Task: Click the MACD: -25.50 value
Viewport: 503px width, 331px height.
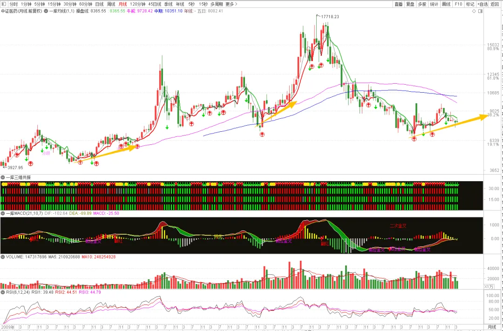Action: [x=106, y=213]
